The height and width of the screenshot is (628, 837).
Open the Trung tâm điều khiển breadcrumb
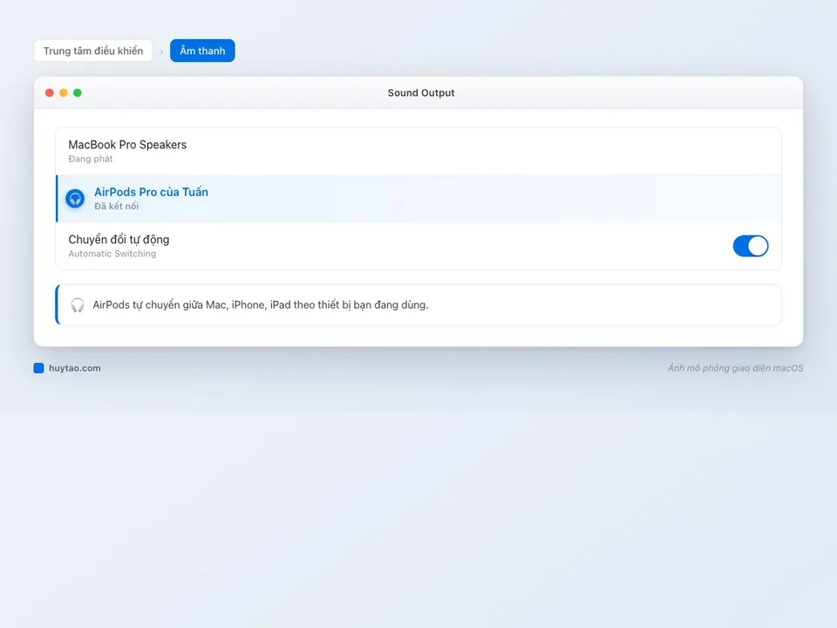point(93,51)
